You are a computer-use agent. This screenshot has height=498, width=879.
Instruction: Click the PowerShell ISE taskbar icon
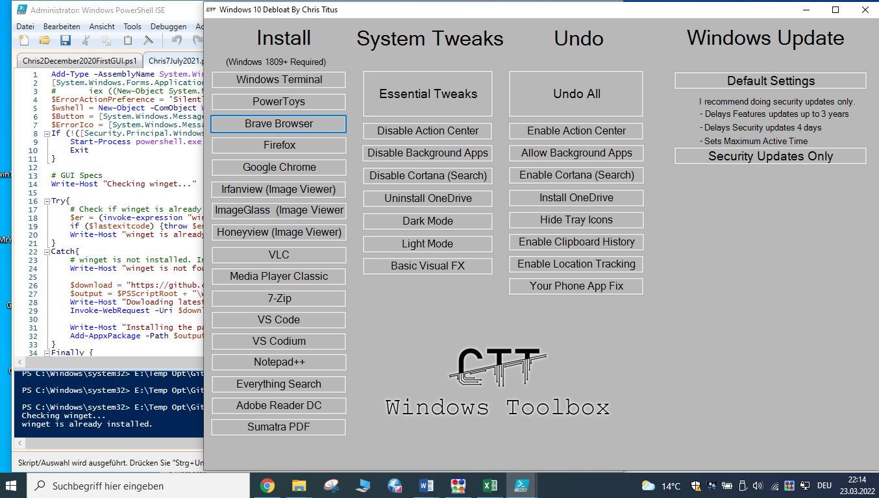tap(521, 485)
